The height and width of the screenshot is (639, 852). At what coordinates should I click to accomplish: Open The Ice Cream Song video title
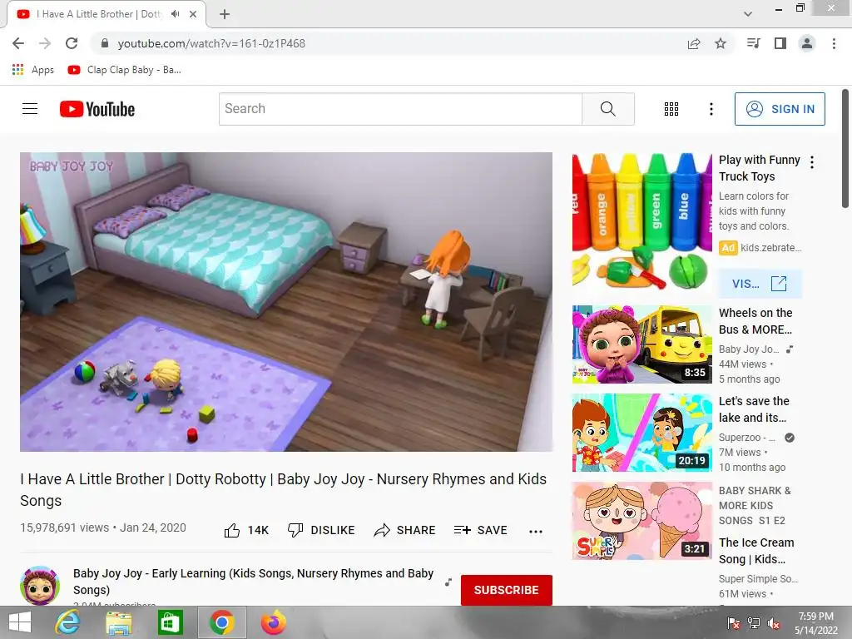(x=756, y=551)
